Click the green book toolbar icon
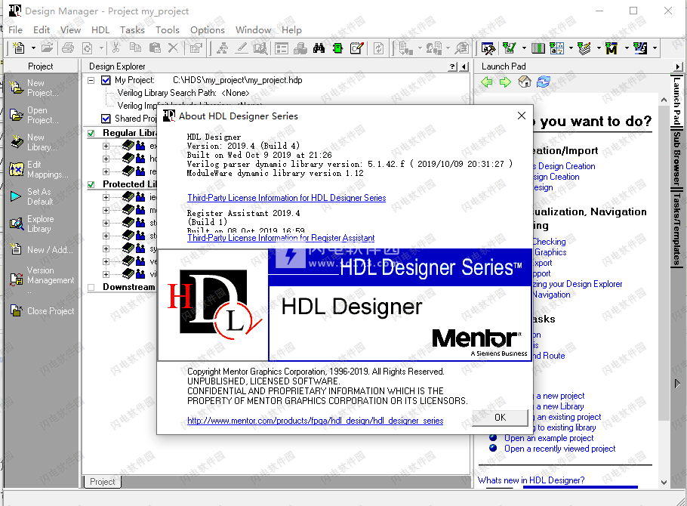687x506 pixels. pos(337,48)
